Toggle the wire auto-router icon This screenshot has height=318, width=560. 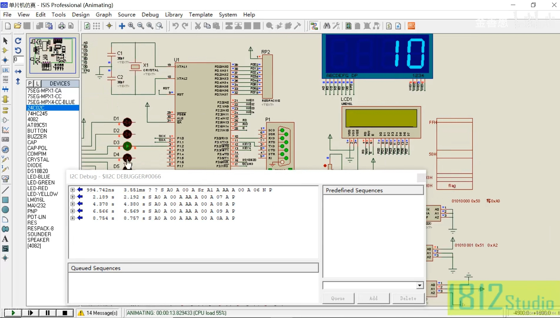coord(314,26)
